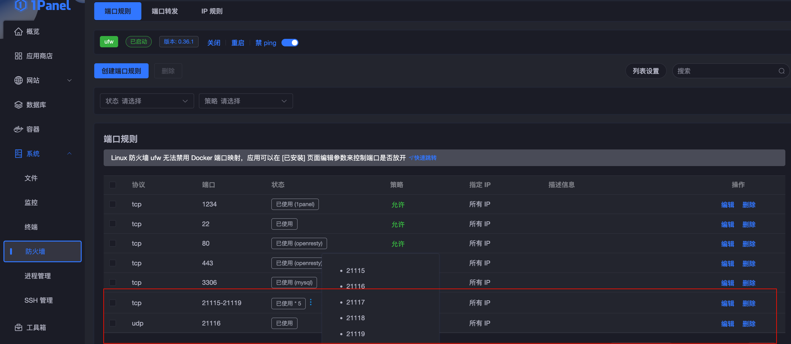Viewport: 791px width, 344px height.
Task: Open 列表设置
Action: [646, 71]
